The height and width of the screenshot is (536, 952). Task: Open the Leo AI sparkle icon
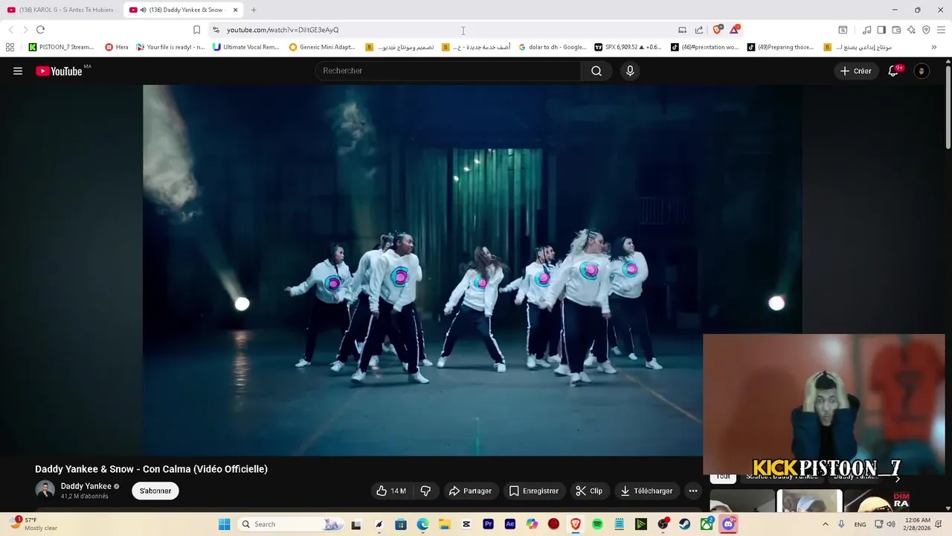[911, 30]
